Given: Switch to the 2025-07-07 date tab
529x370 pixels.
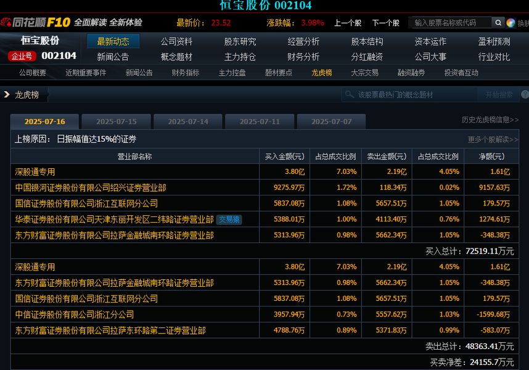Looking at the screenshot, I should pyautogui.click(x=331, y=121).
